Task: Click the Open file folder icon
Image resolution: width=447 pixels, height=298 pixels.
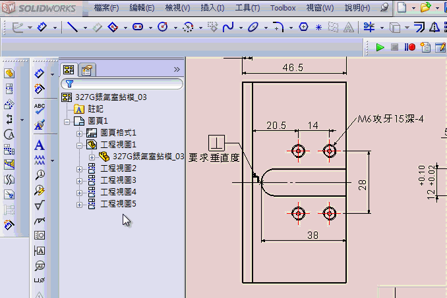Action: click(x=425, y=7)
